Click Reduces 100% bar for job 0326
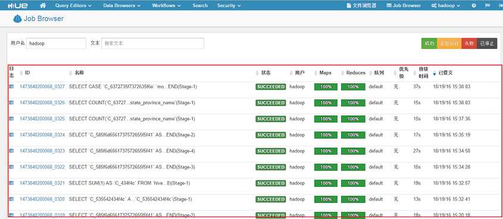 coord(353,102)
